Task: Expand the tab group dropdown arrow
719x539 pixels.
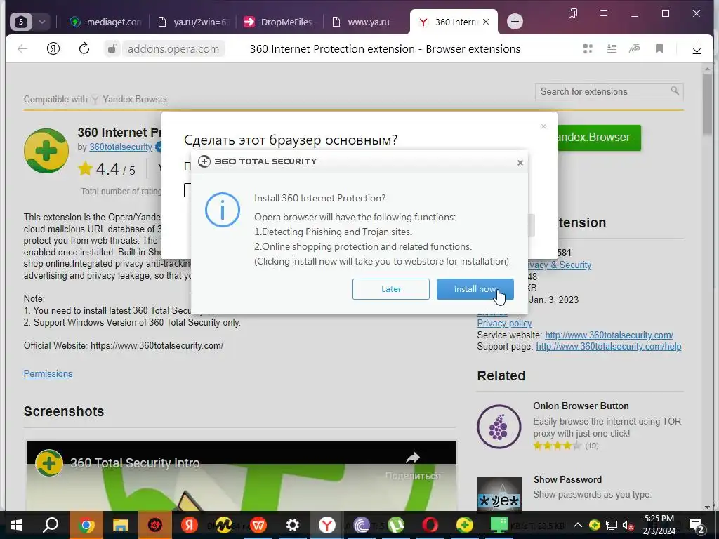Action: click(41, 22)
